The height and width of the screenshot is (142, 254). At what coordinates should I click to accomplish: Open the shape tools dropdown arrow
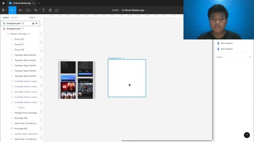31,11
